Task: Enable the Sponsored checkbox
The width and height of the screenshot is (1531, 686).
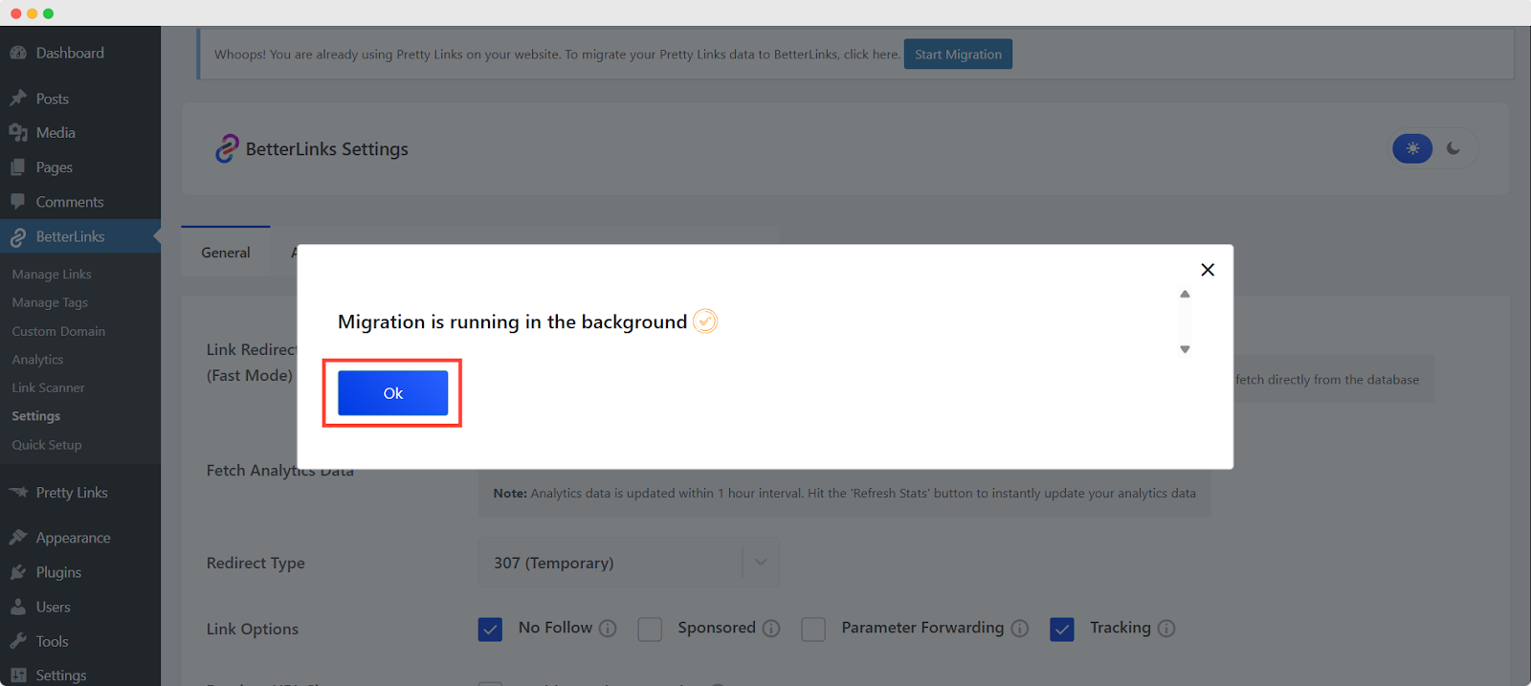Action: (650, 629)
